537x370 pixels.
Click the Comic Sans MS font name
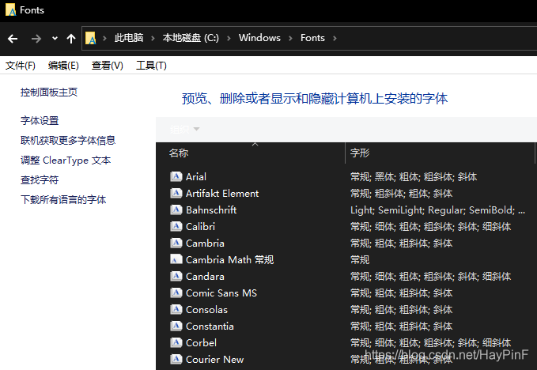(221, 293)
